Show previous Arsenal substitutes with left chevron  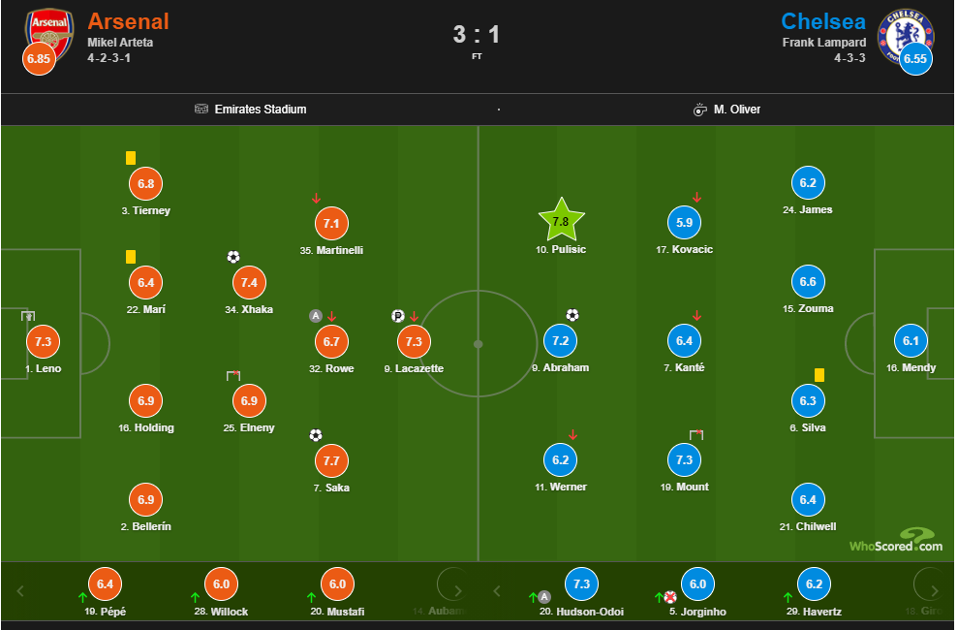pyautogui.click(x=20, y=591)
